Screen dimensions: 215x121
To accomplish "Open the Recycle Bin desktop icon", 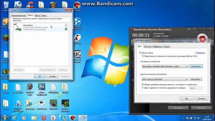I will tap(6, 5).
